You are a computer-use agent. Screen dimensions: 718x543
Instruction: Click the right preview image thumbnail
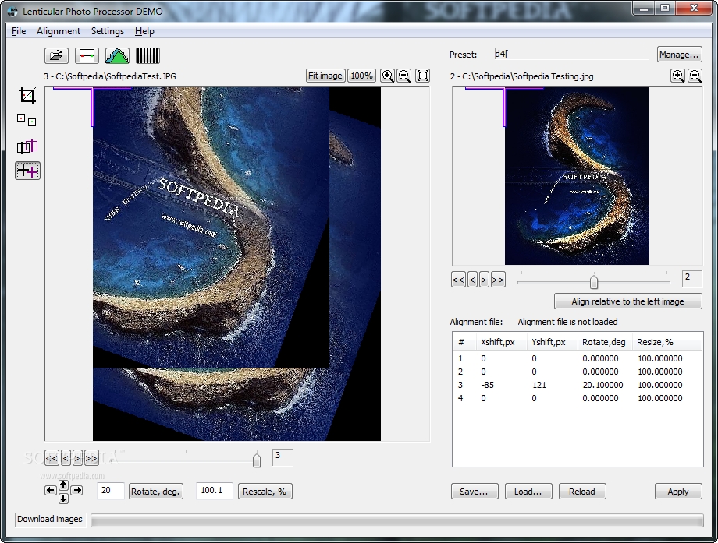click(577, 176)
